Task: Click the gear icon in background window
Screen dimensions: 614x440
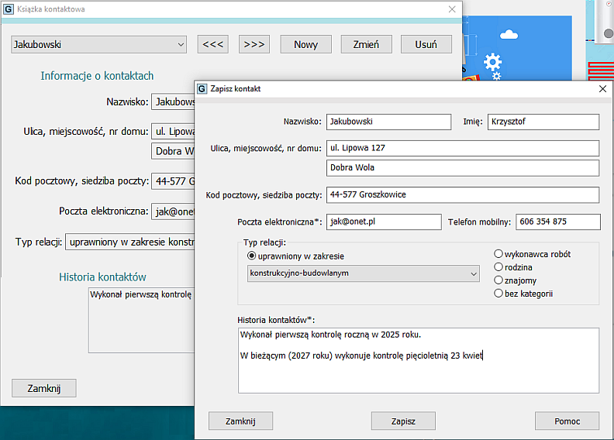Action: 492,61
